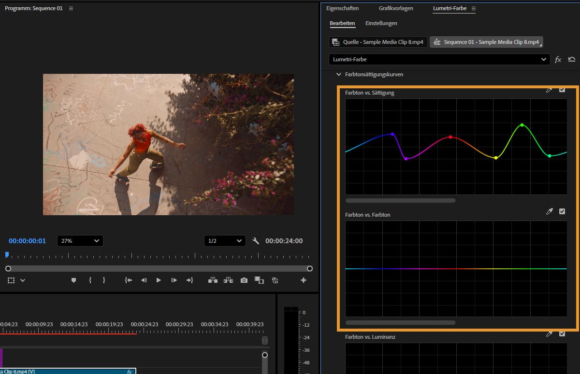Screen dimensions: 580x374
Task: Add a marker in Program monitor
Action: click(x=73, y=280)
